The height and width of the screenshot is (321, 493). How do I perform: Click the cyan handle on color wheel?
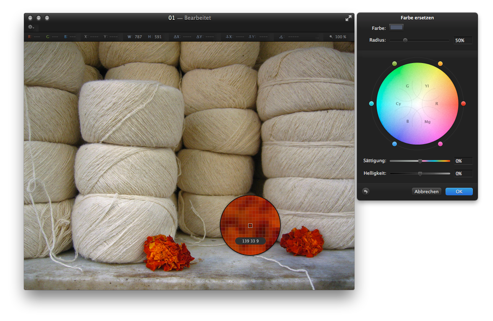(371, 103)
